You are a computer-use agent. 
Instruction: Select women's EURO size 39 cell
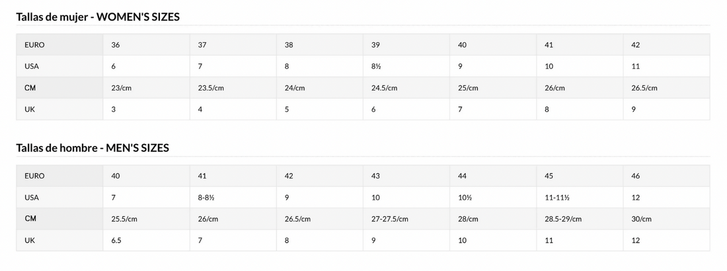(375, 45)
